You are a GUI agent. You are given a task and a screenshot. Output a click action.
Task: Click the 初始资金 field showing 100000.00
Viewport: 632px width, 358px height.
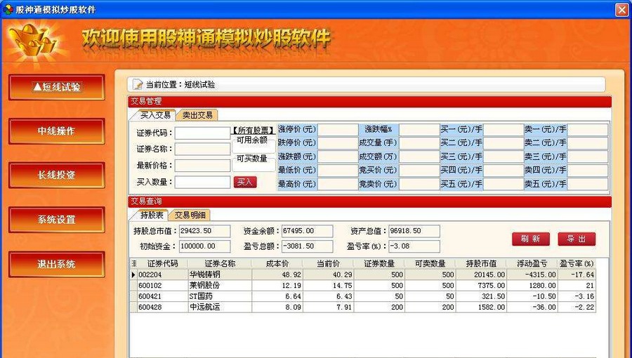[205, 246]
